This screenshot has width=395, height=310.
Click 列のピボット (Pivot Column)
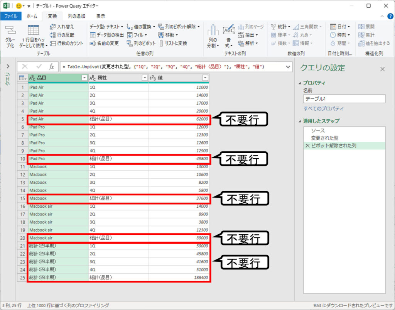tap(141, 43)
